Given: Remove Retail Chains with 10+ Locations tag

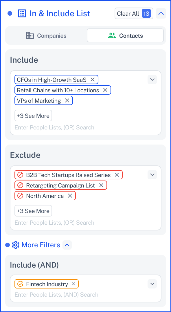Looking at the screenshot, I should click(x=105, y=90).
